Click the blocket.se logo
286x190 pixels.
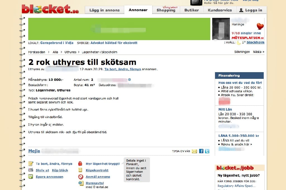pos(50,9)
